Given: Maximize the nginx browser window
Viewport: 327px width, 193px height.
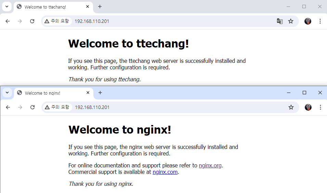Looking at the screenshot, I should (304, 93).
